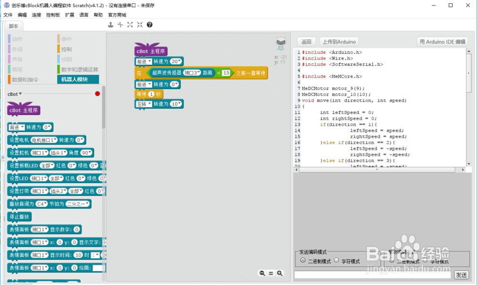Image resolution: width=477 pixels, height=285 pixels.
Task: Open the 控制板 menu
Action: pyautogui.click(x=53, y=15)
